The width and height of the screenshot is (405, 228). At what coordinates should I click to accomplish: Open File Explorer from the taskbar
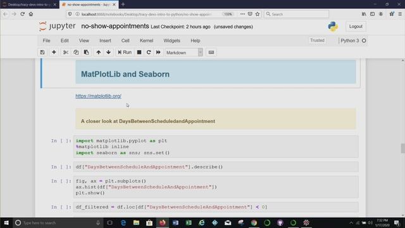(136, 222)
